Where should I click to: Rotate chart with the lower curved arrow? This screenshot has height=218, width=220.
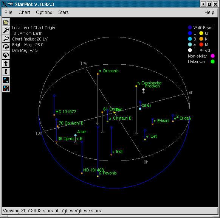click(6, 55)
